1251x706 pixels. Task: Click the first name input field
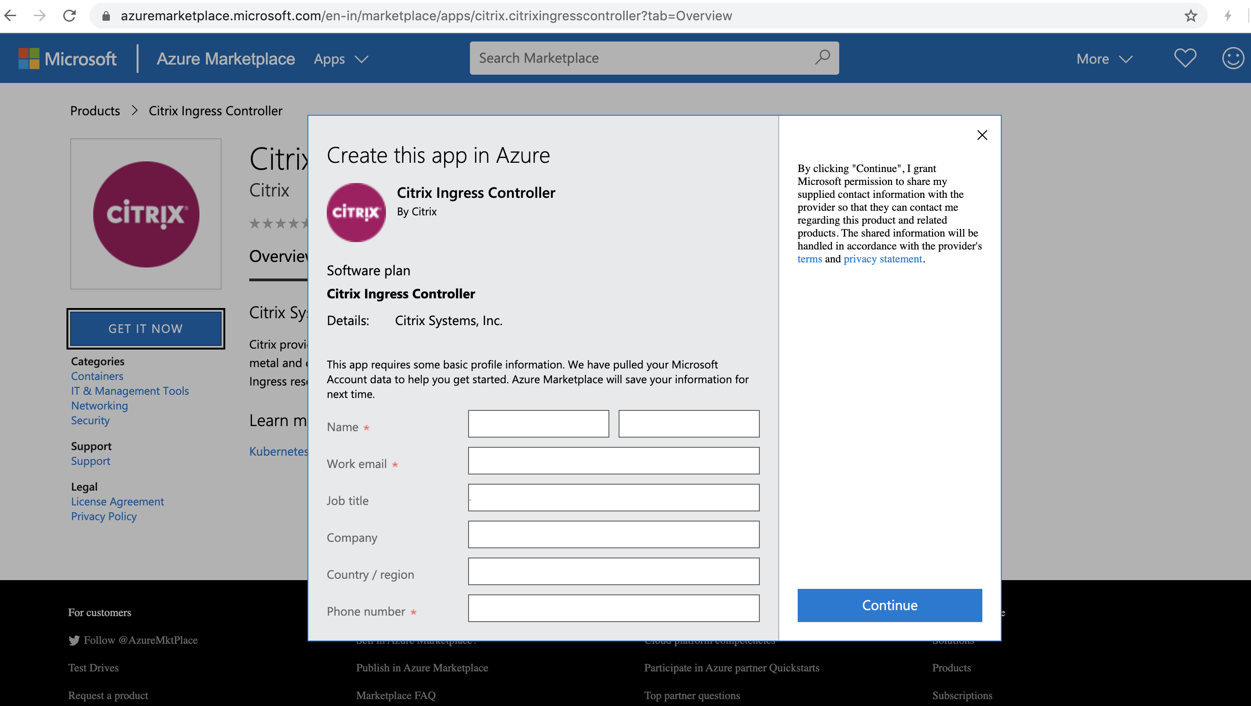pyautogui.click(x=539, y=424)
